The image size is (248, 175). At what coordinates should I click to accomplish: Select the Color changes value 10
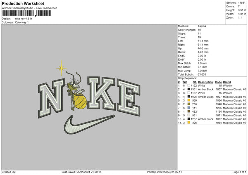tap(199, 30)
